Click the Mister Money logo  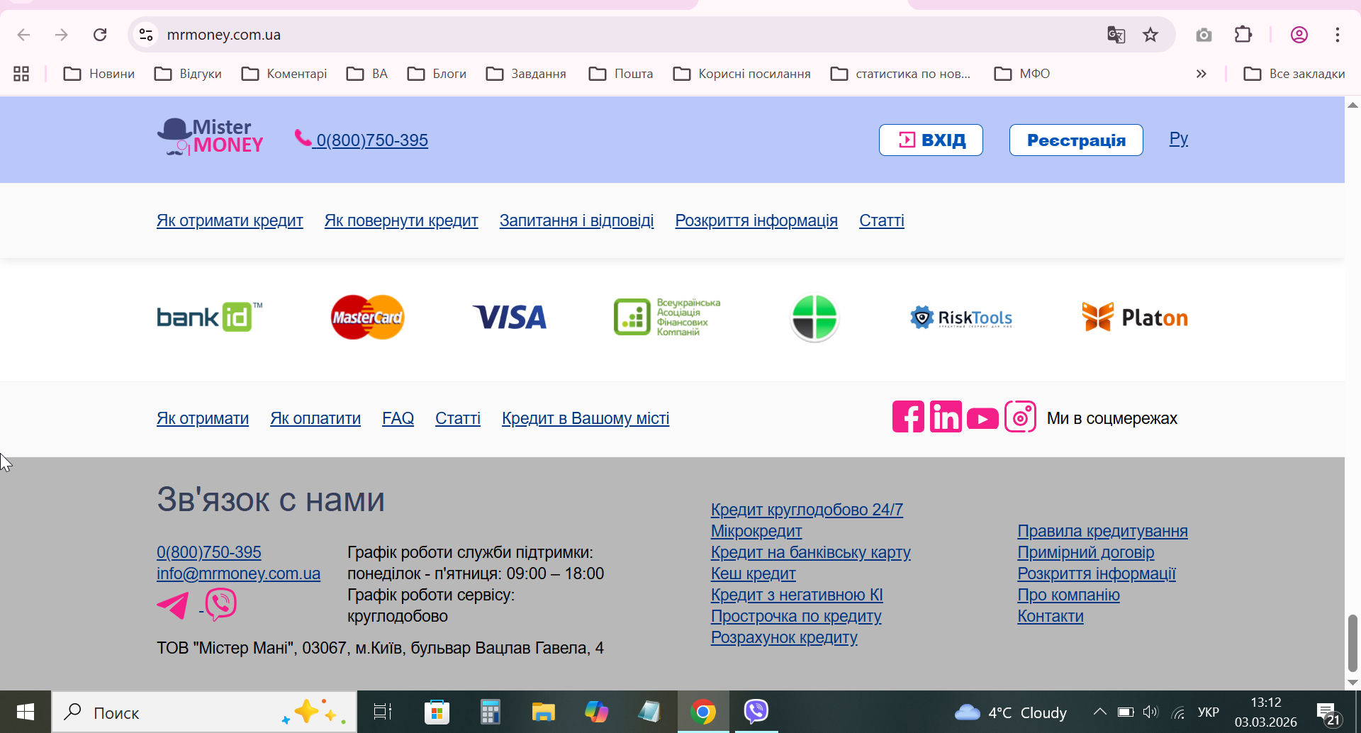click(x=211, y=137)
